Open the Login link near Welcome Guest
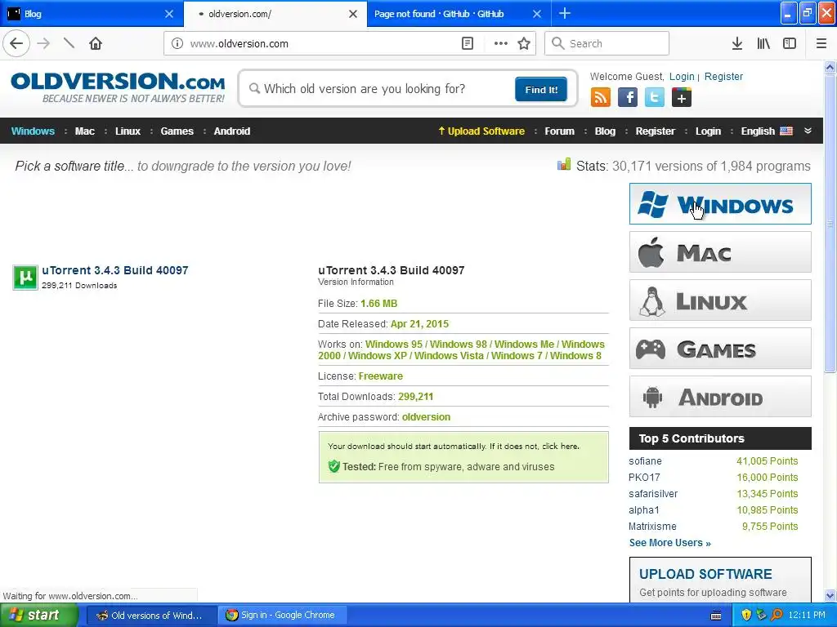This screenshot has height=627, width=837. (682, 76)
